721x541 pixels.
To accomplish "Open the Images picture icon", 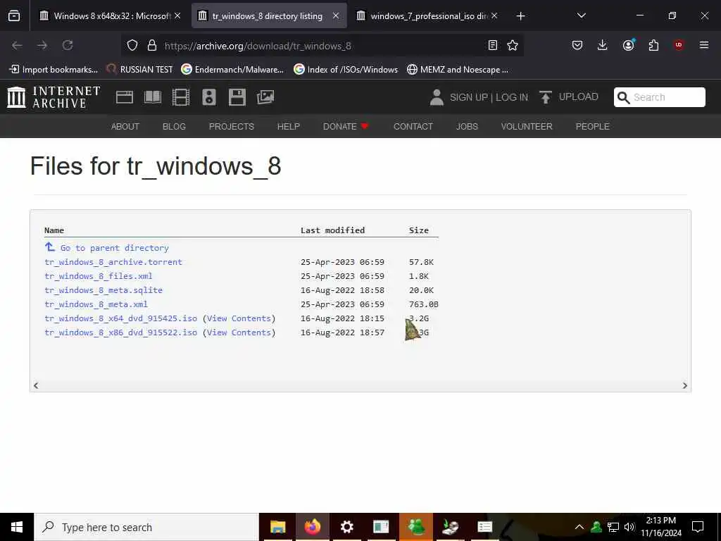I will pos(265,97).
